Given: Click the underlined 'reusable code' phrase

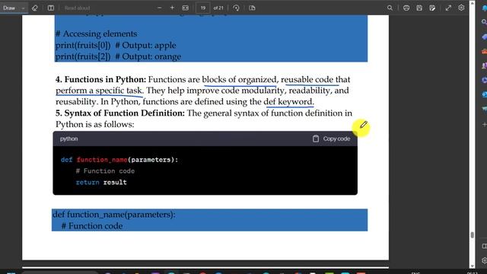Looking at the screenshot, I should tap(307, 79).
